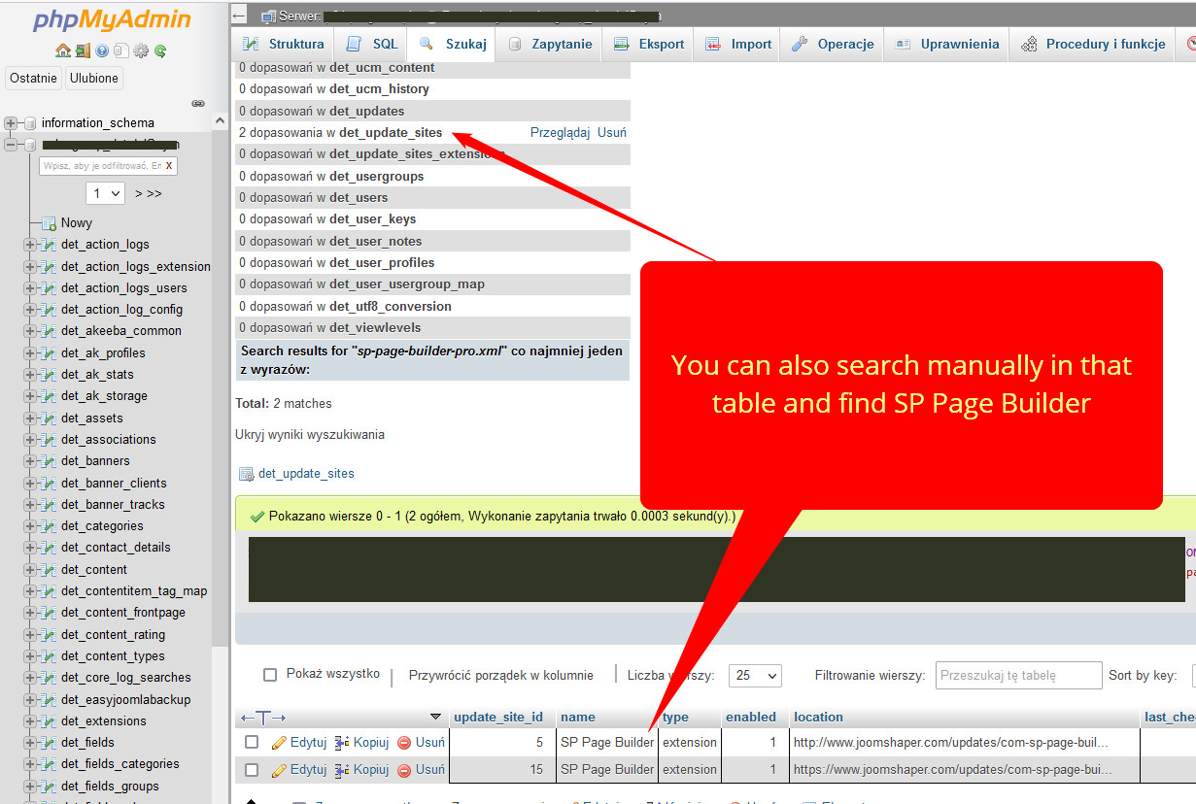Viewport: 1196px width, 804px height.
Task: Click the Przeszukaj tę tabelę filter field
Action: (x=1018, y=676)
